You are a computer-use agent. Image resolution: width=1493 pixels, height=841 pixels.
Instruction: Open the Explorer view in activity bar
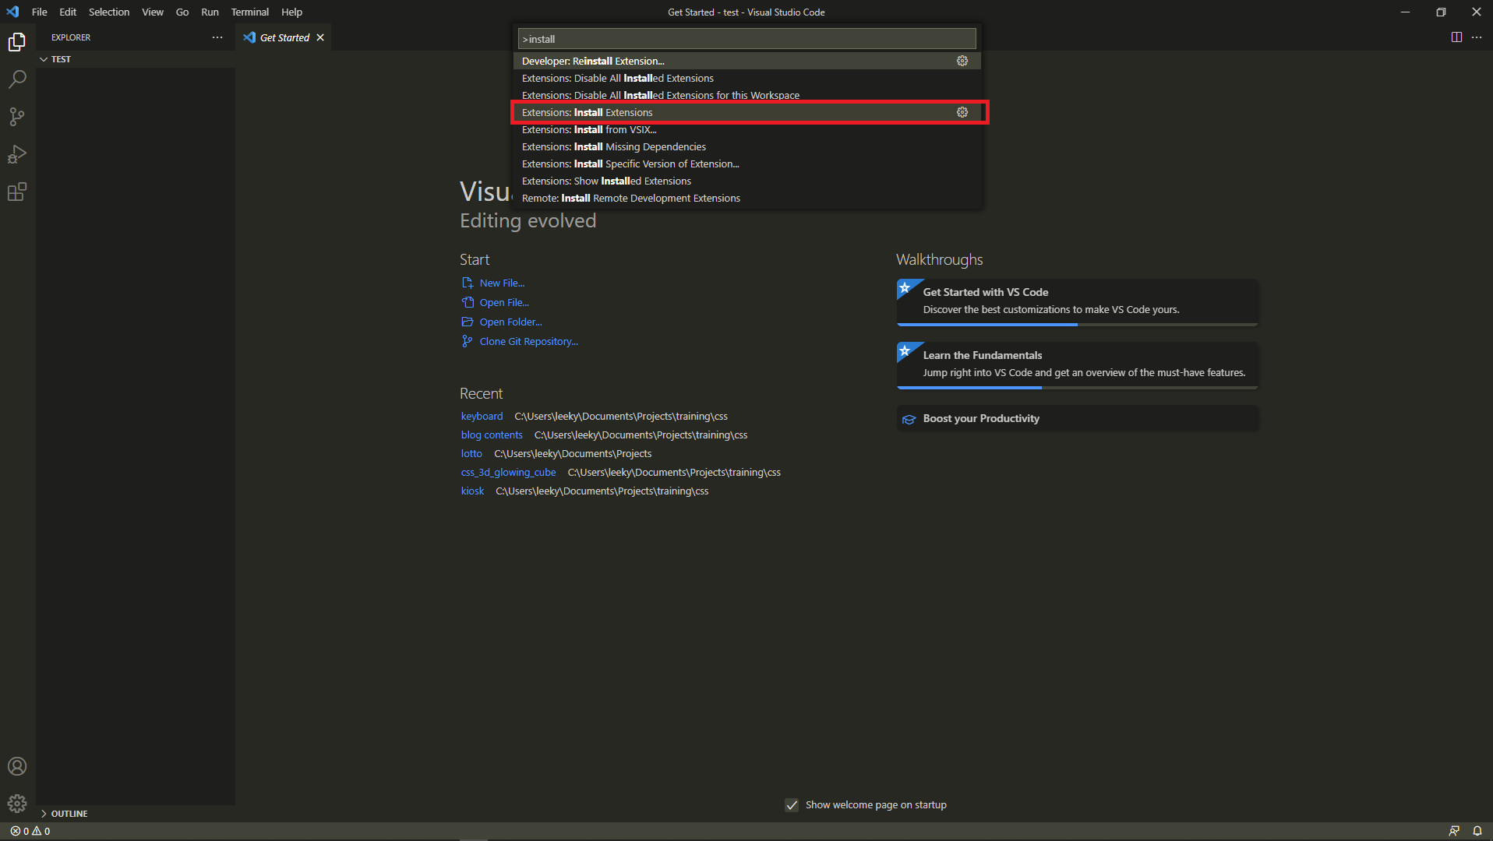tap(17, 42)
